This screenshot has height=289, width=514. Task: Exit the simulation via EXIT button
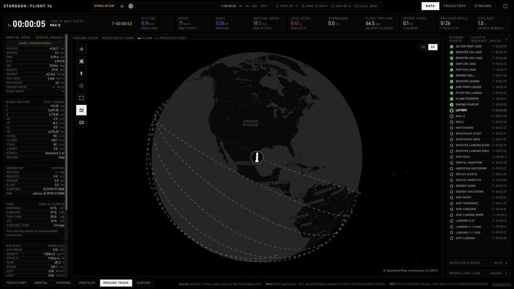pos(264,6)
